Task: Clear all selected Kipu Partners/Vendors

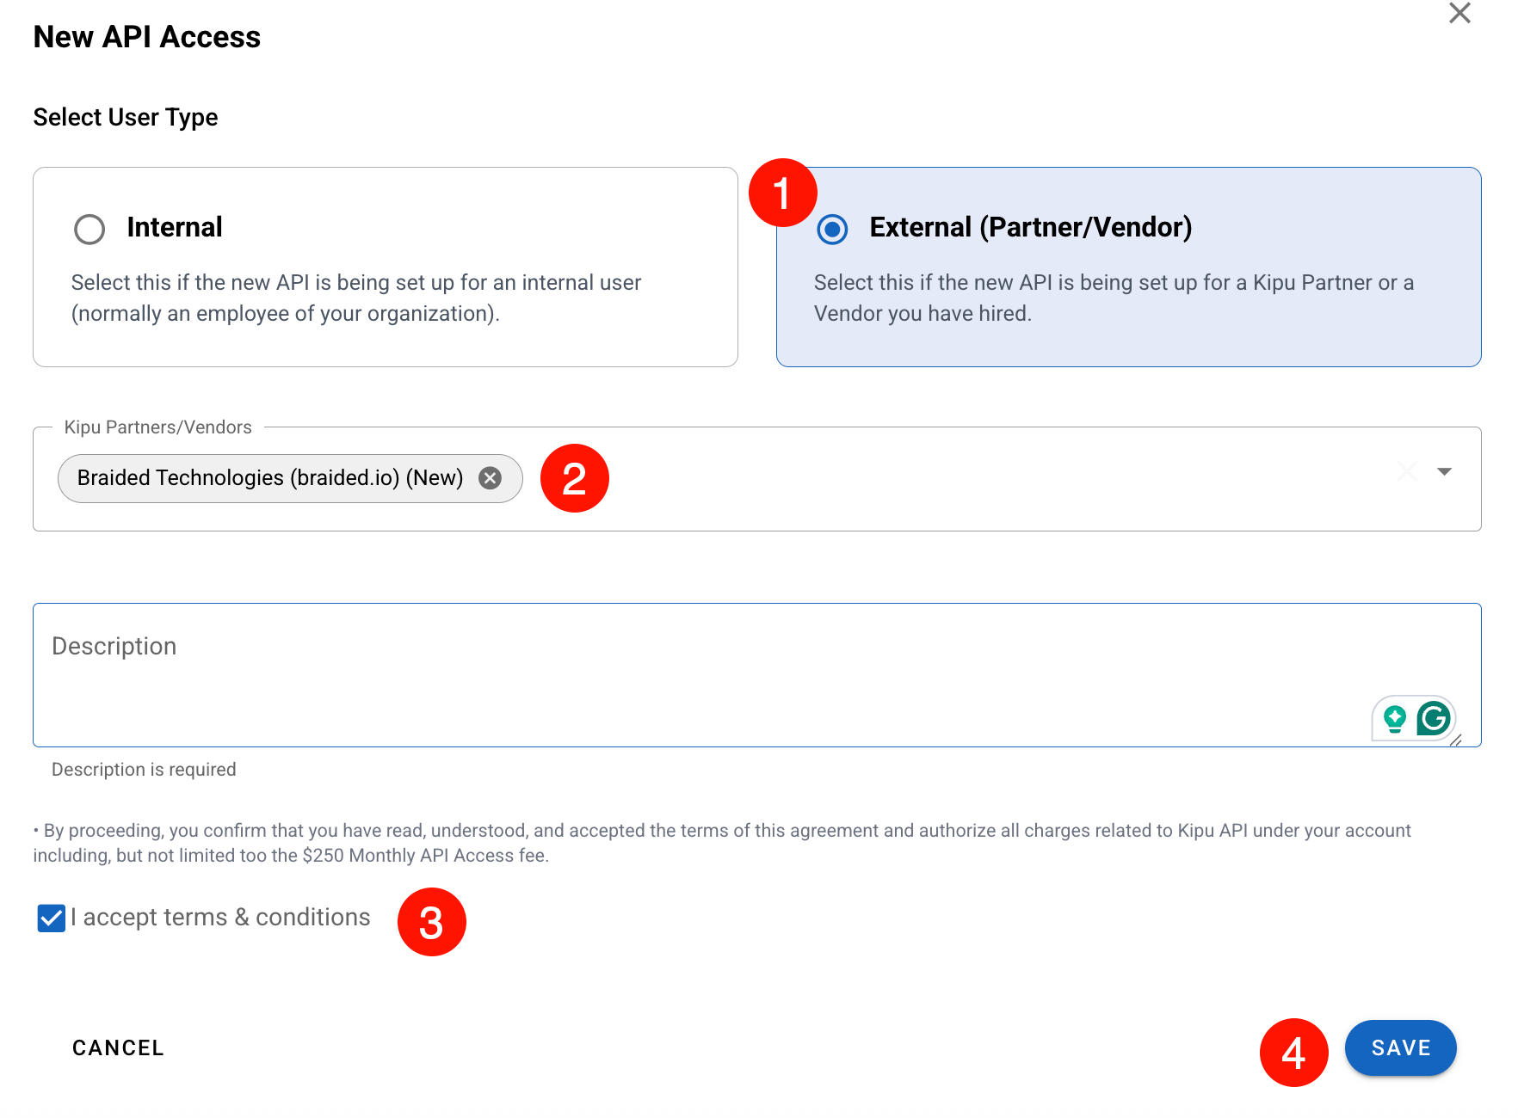Action: coord(1407,471)
